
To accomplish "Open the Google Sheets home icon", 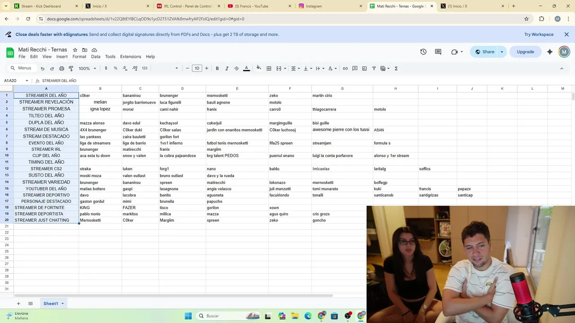I will [10, 52].
